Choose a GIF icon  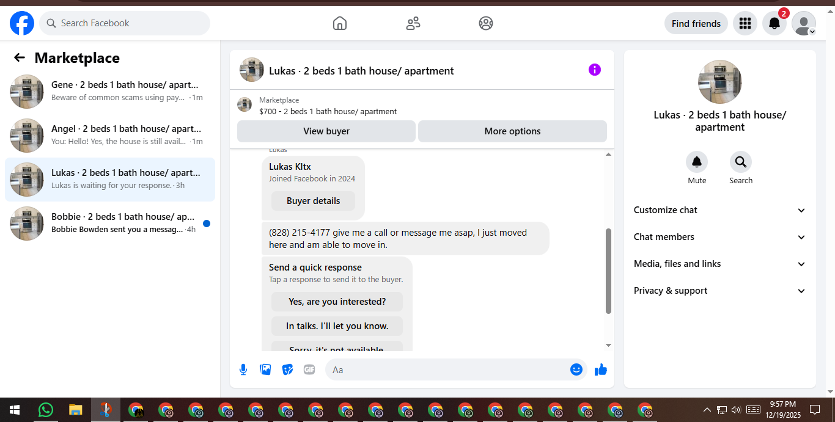click(309, 369)
